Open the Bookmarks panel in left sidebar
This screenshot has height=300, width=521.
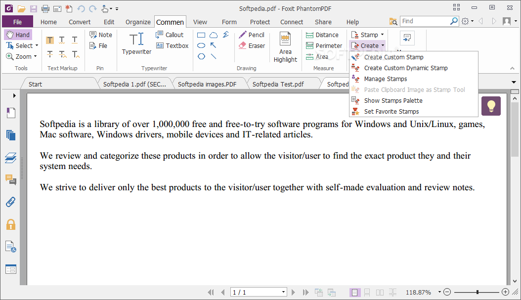tap(11, 113)
